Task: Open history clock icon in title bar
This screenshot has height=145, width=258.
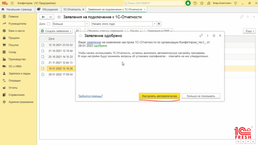Action: 195,3
